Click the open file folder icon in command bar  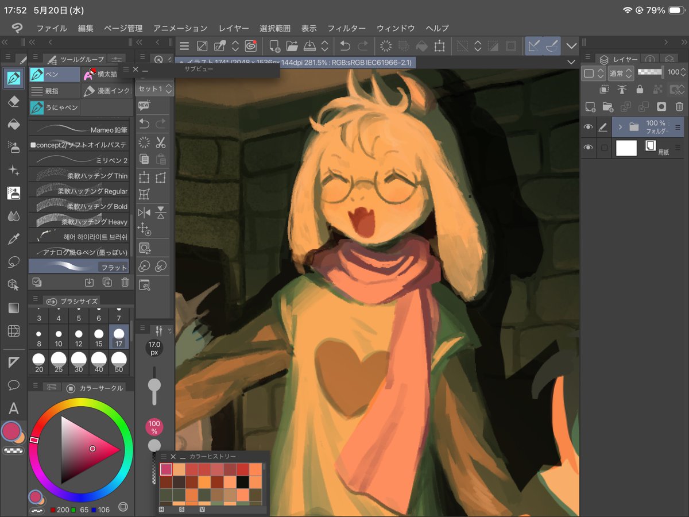pyautogui.click(x=292, y=46)
